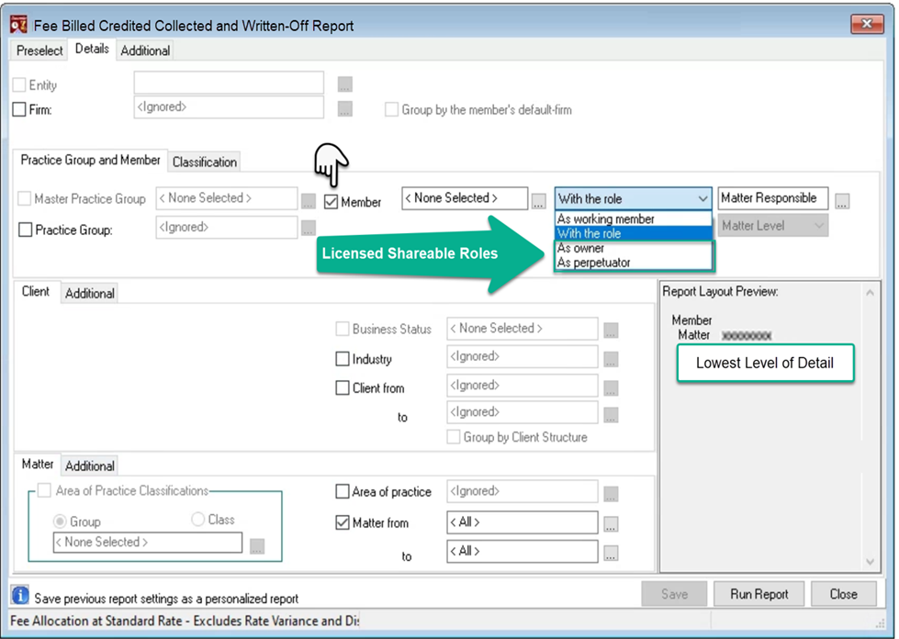
Task: Open the browse button for Business Status
Action: pos(612,331)
